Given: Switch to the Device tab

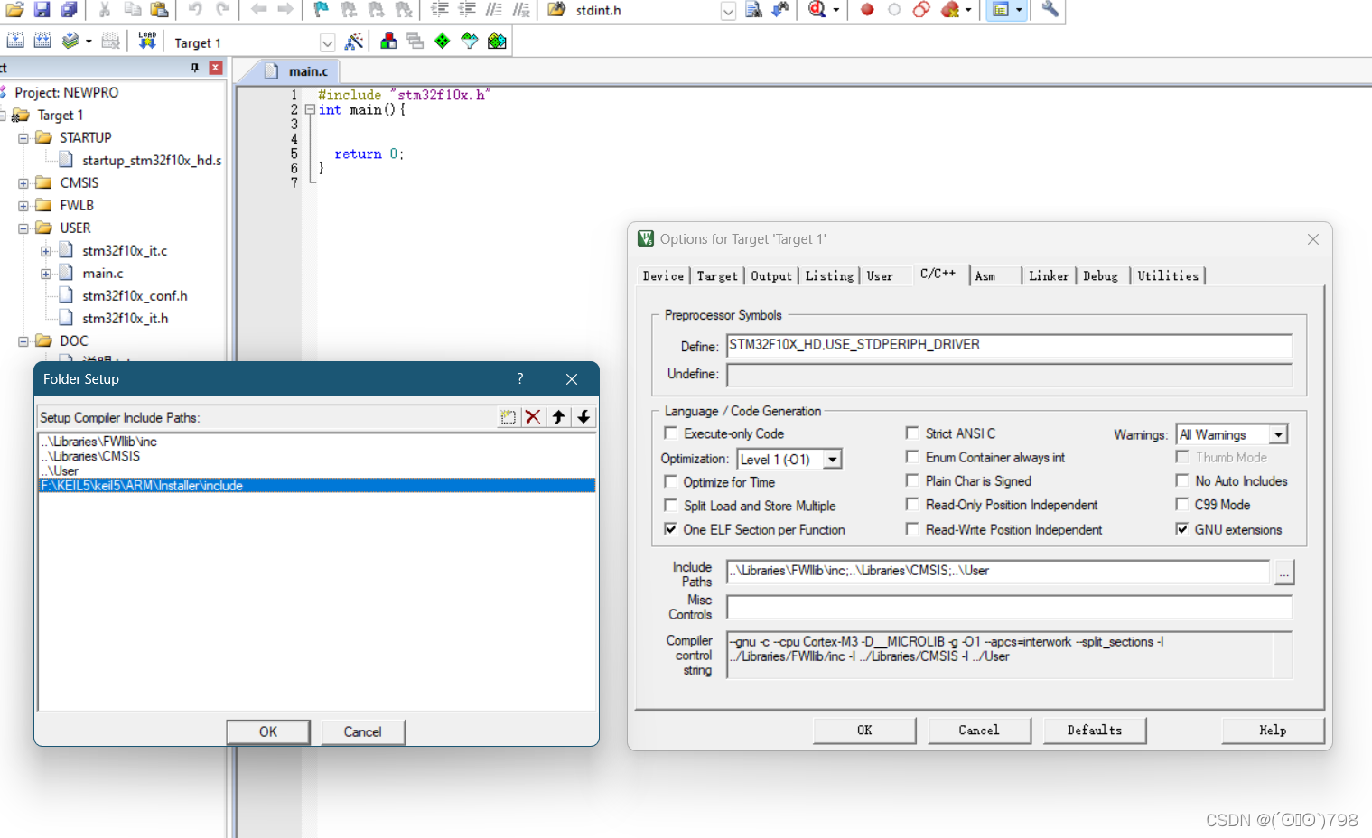Looking at the screenshot, I should 663,275.
